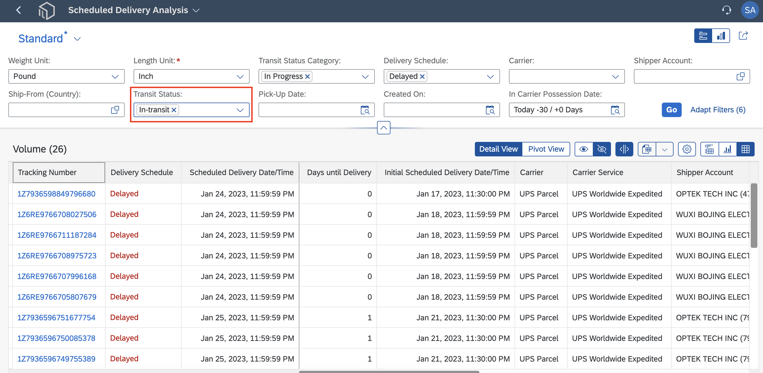Expand the Transit Status Category dropdown
The image size is (763, 373).
pyautogui.click(x=365, y=77)
